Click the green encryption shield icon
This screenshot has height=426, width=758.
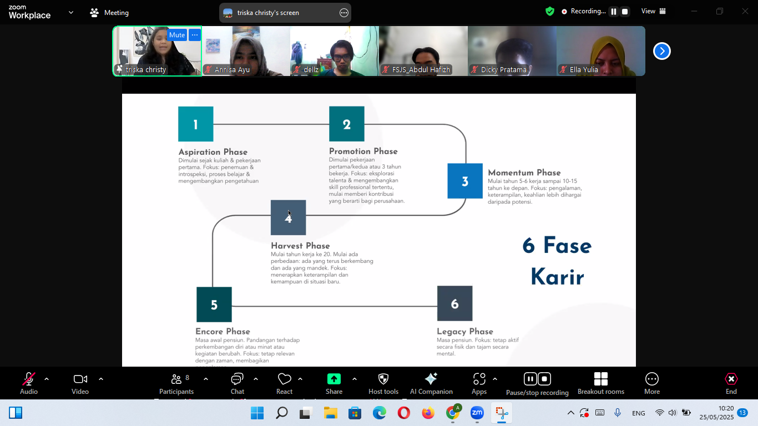[550, 11]
